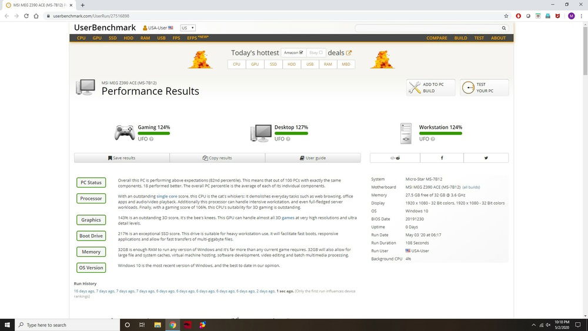Image resolution: width=588 pixels, height=331 pixels.
Task: Share results via Twitter icon
Action: [486, 158]
